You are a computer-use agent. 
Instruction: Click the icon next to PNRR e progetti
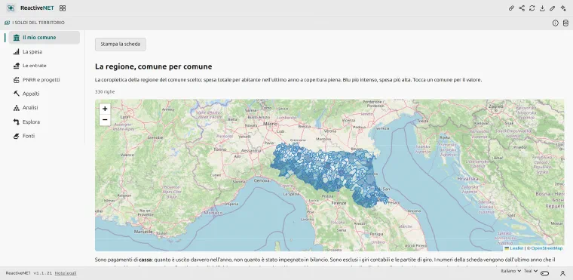pyautogui.click(x=16, y=80)
